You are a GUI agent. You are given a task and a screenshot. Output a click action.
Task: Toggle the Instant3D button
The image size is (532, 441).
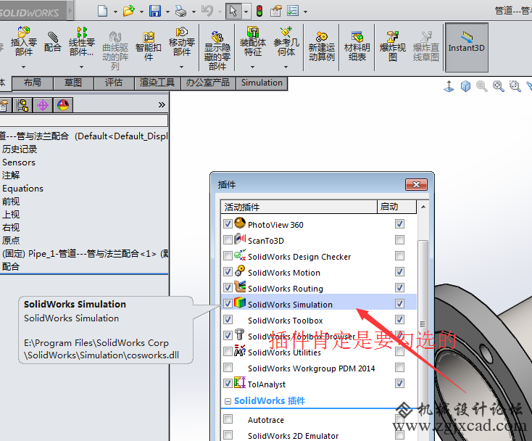[x=467, y=47]
